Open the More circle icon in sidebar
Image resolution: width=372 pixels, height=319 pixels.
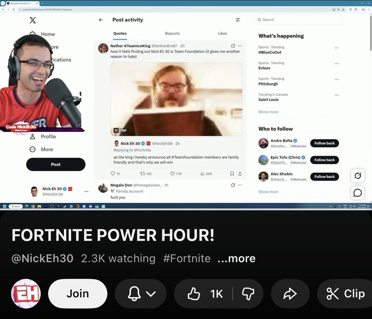(32, 149)
